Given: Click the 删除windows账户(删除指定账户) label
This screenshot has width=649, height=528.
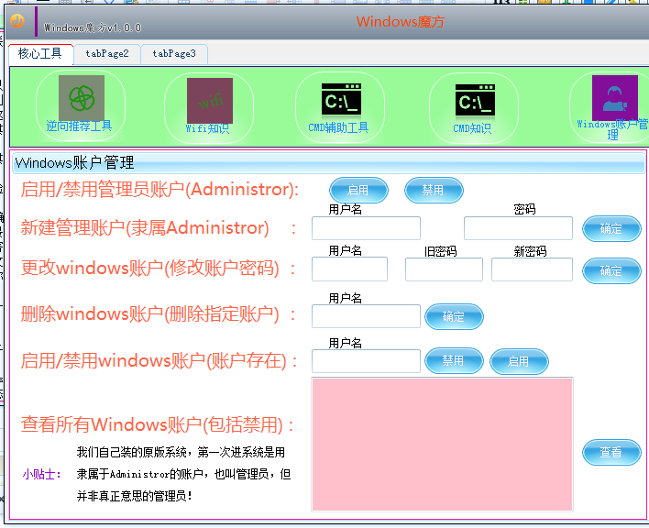Looking at the screenshot, I should [159, 314].
